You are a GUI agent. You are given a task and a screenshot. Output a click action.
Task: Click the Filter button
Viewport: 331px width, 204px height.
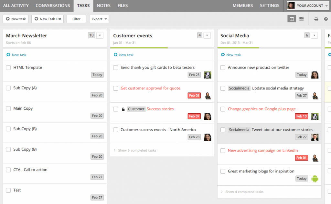(76, 19)
